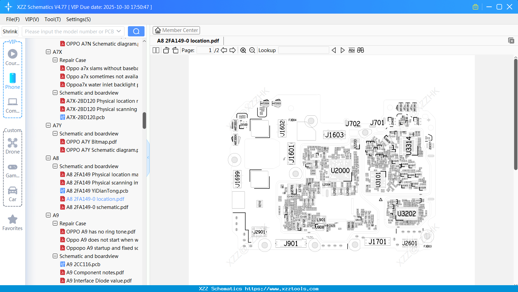Go to next page arrow
The image size is (518, 292).
click(x=233, y=50)
